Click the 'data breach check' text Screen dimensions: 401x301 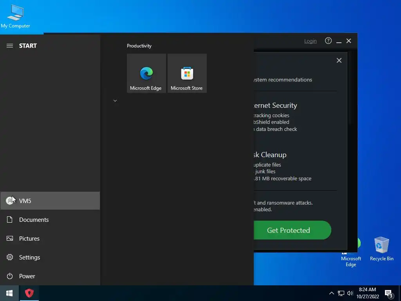(x=276, y=129)
